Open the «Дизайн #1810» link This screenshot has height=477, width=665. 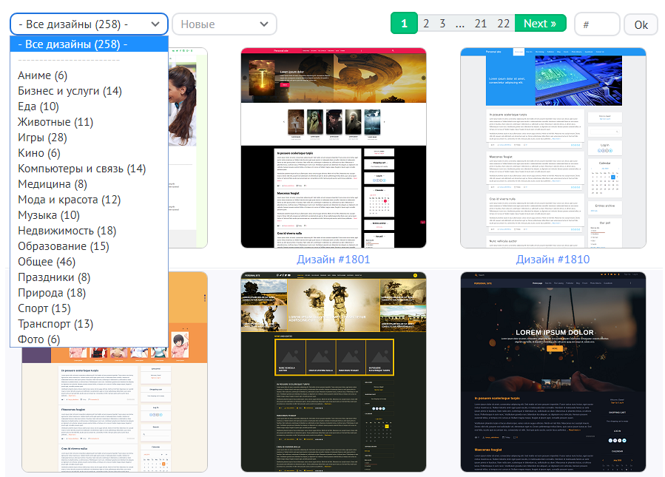pyautogui.click(x=553, y=260)
